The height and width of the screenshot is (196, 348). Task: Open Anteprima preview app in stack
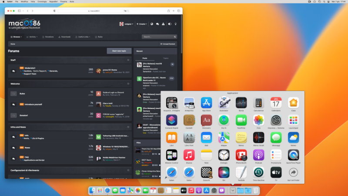(x=189, y=103)
